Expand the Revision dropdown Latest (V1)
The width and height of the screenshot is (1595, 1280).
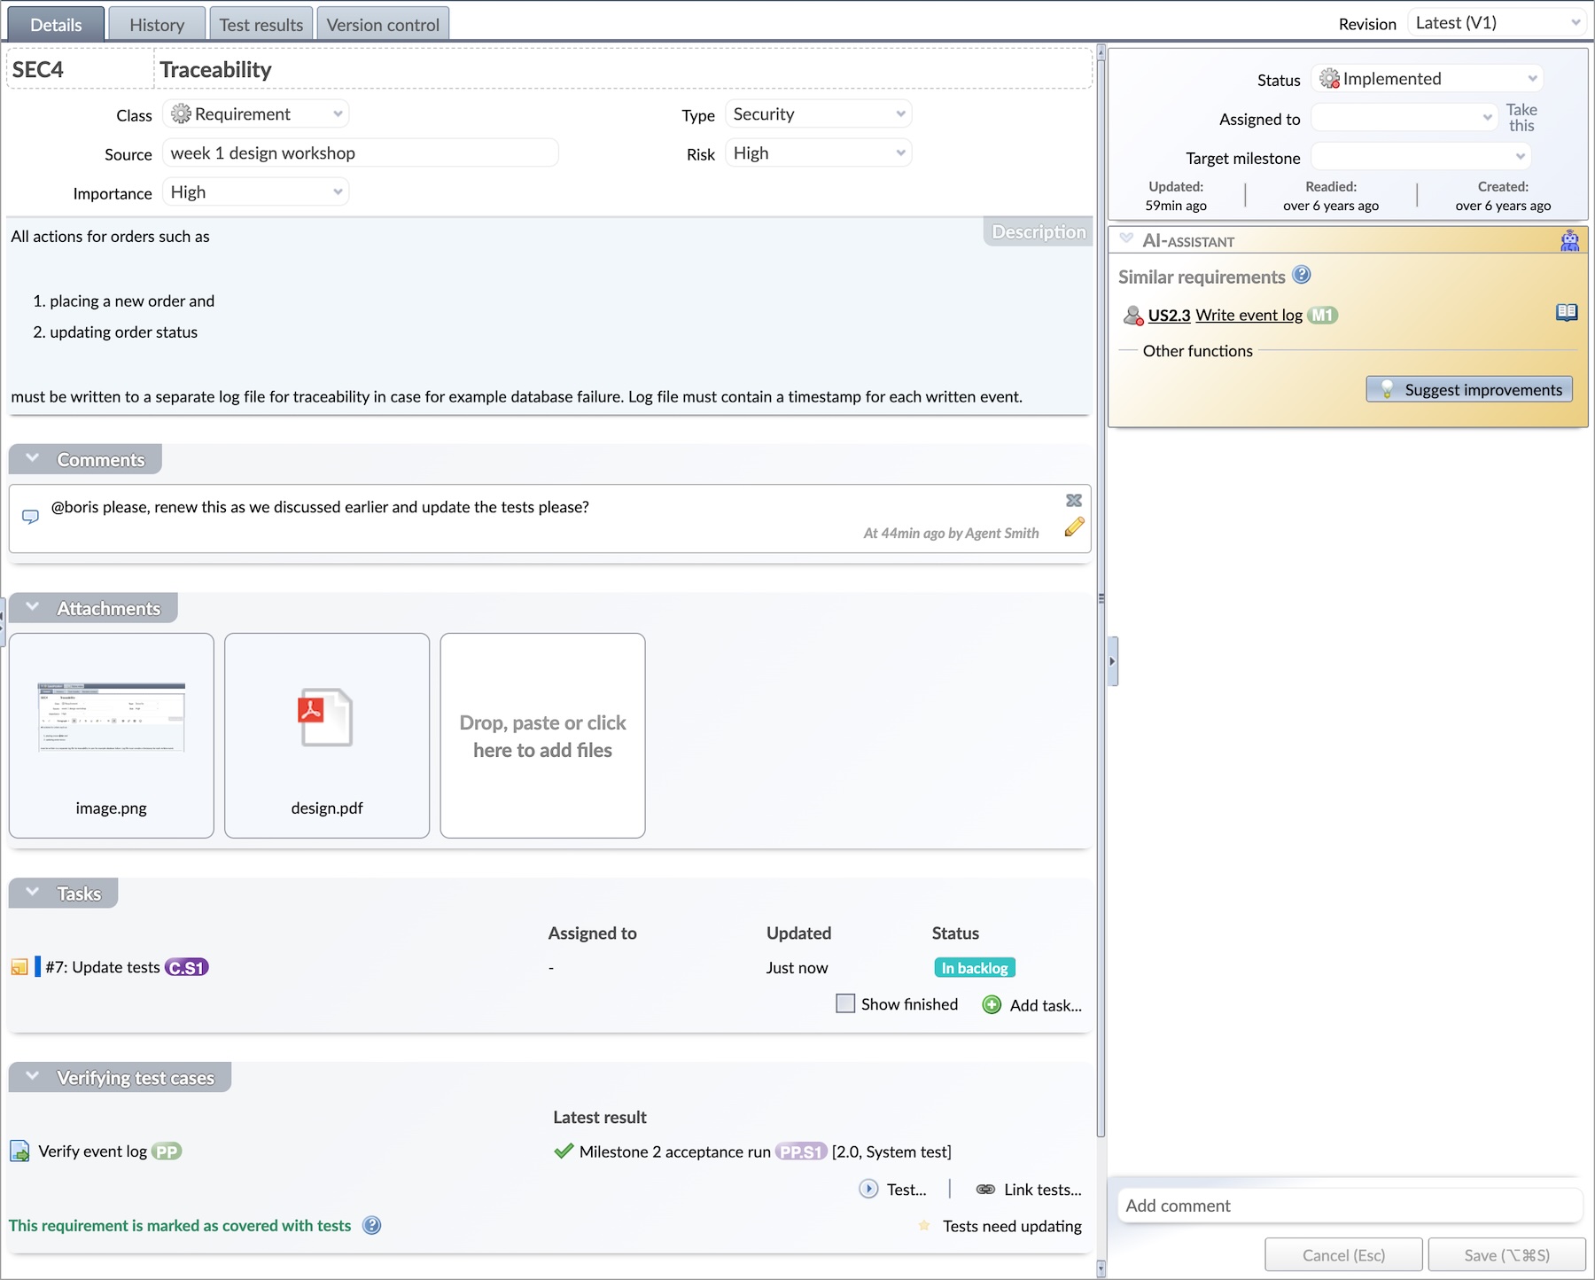pyautogui.click(x=1497, y=24)
